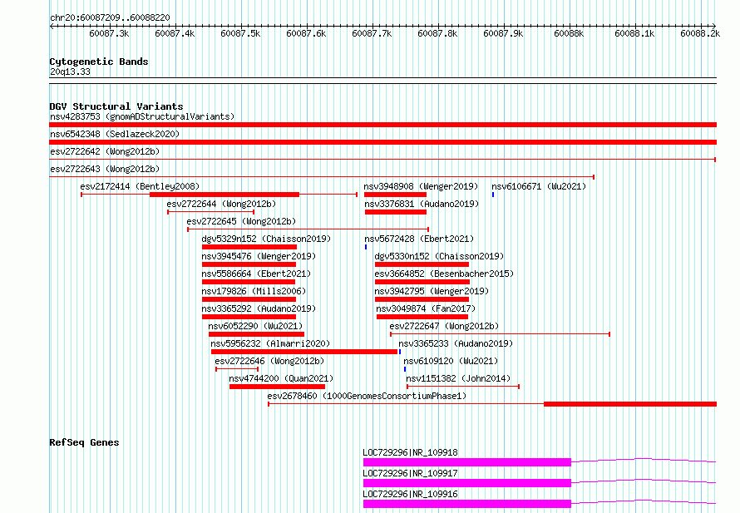Click the red bar under nsv3049874
The height and width of the screenshot is (513, 740).
tap(422, 317)
